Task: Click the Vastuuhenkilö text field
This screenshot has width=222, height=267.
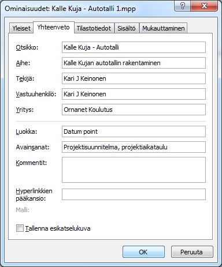Action: (134, 94)
